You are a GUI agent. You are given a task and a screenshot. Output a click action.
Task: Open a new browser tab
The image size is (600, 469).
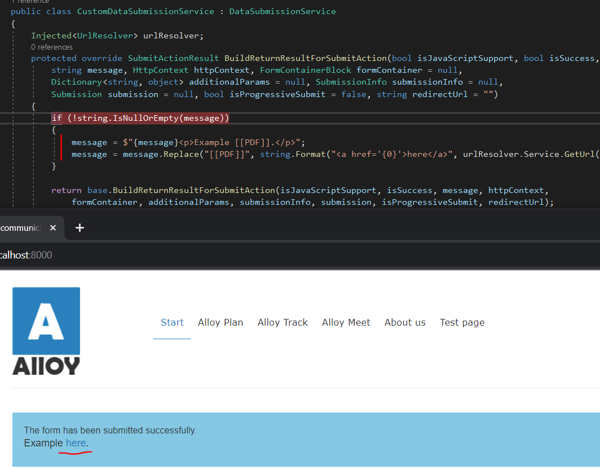[x=80, y=228]
